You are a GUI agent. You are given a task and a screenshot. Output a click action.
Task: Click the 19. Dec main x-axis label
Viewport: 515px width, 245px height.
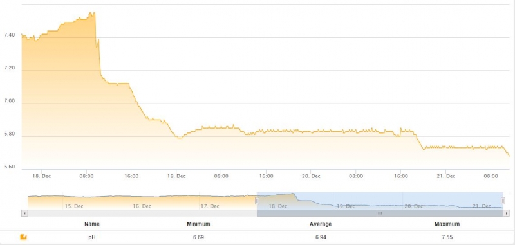[x=176, y=176]
